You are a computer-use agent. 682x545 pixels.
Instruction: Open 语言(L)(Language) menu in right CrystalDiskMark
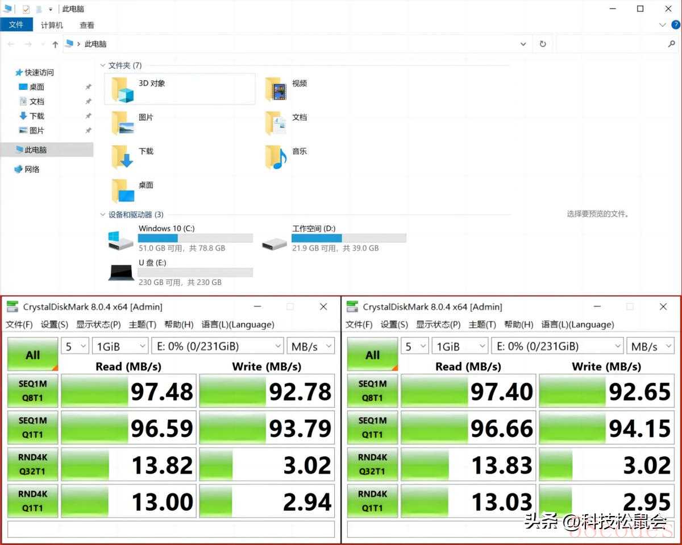(x=577, y=324)
